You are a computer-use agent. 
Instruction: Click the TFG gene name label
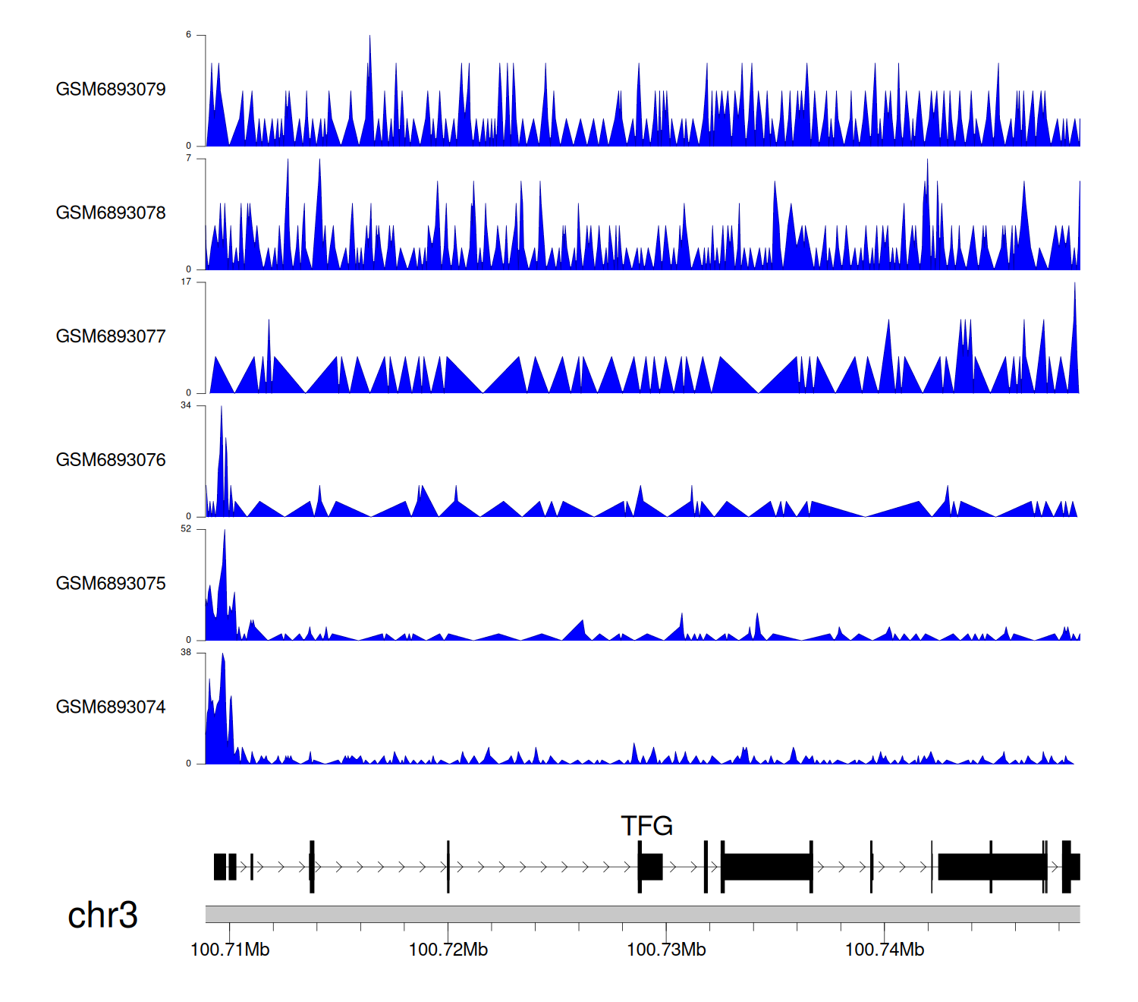coord(646,826)
